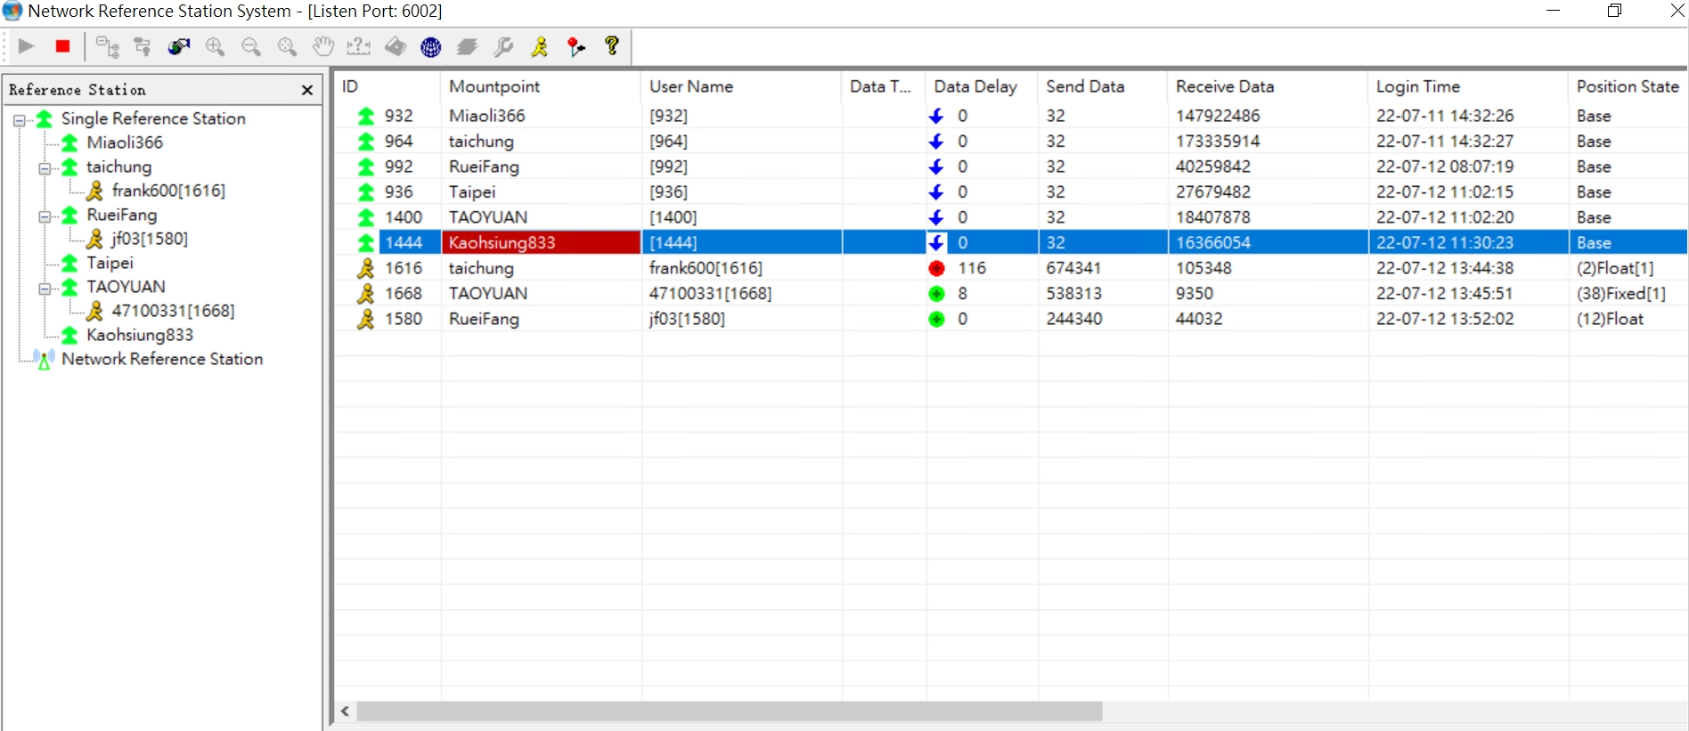Click the tree expand-all toolbar icon

coord(108,46)
